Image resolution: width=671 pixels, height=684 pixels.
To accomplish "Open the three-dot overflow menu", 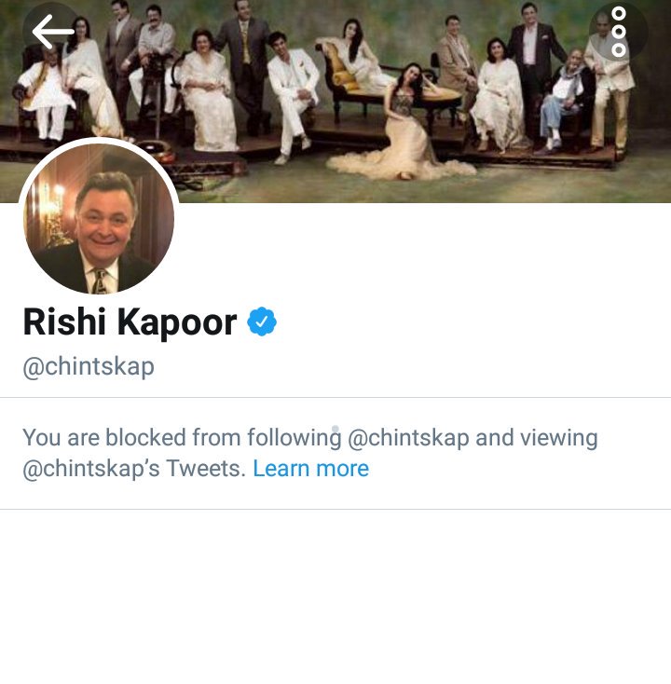I will (x=618, y=32).
